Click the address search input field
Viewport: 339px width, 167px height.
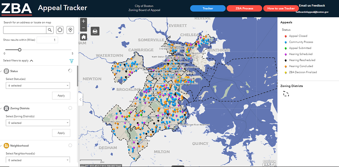click(x=25, y=30)
